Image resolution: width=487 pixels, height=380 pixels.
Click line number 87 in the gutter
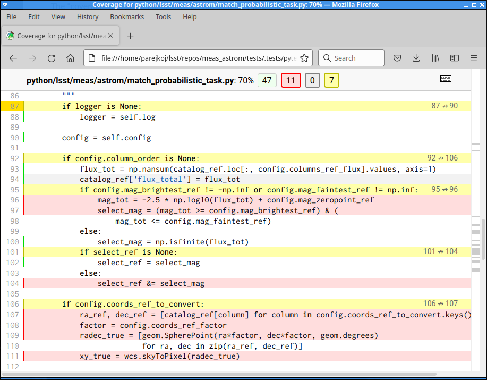[x=14, y=106]
